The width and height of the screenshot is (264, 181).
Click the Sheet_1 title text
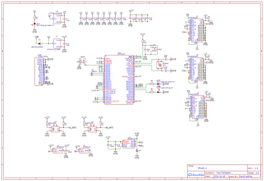(x=202, y=168)
